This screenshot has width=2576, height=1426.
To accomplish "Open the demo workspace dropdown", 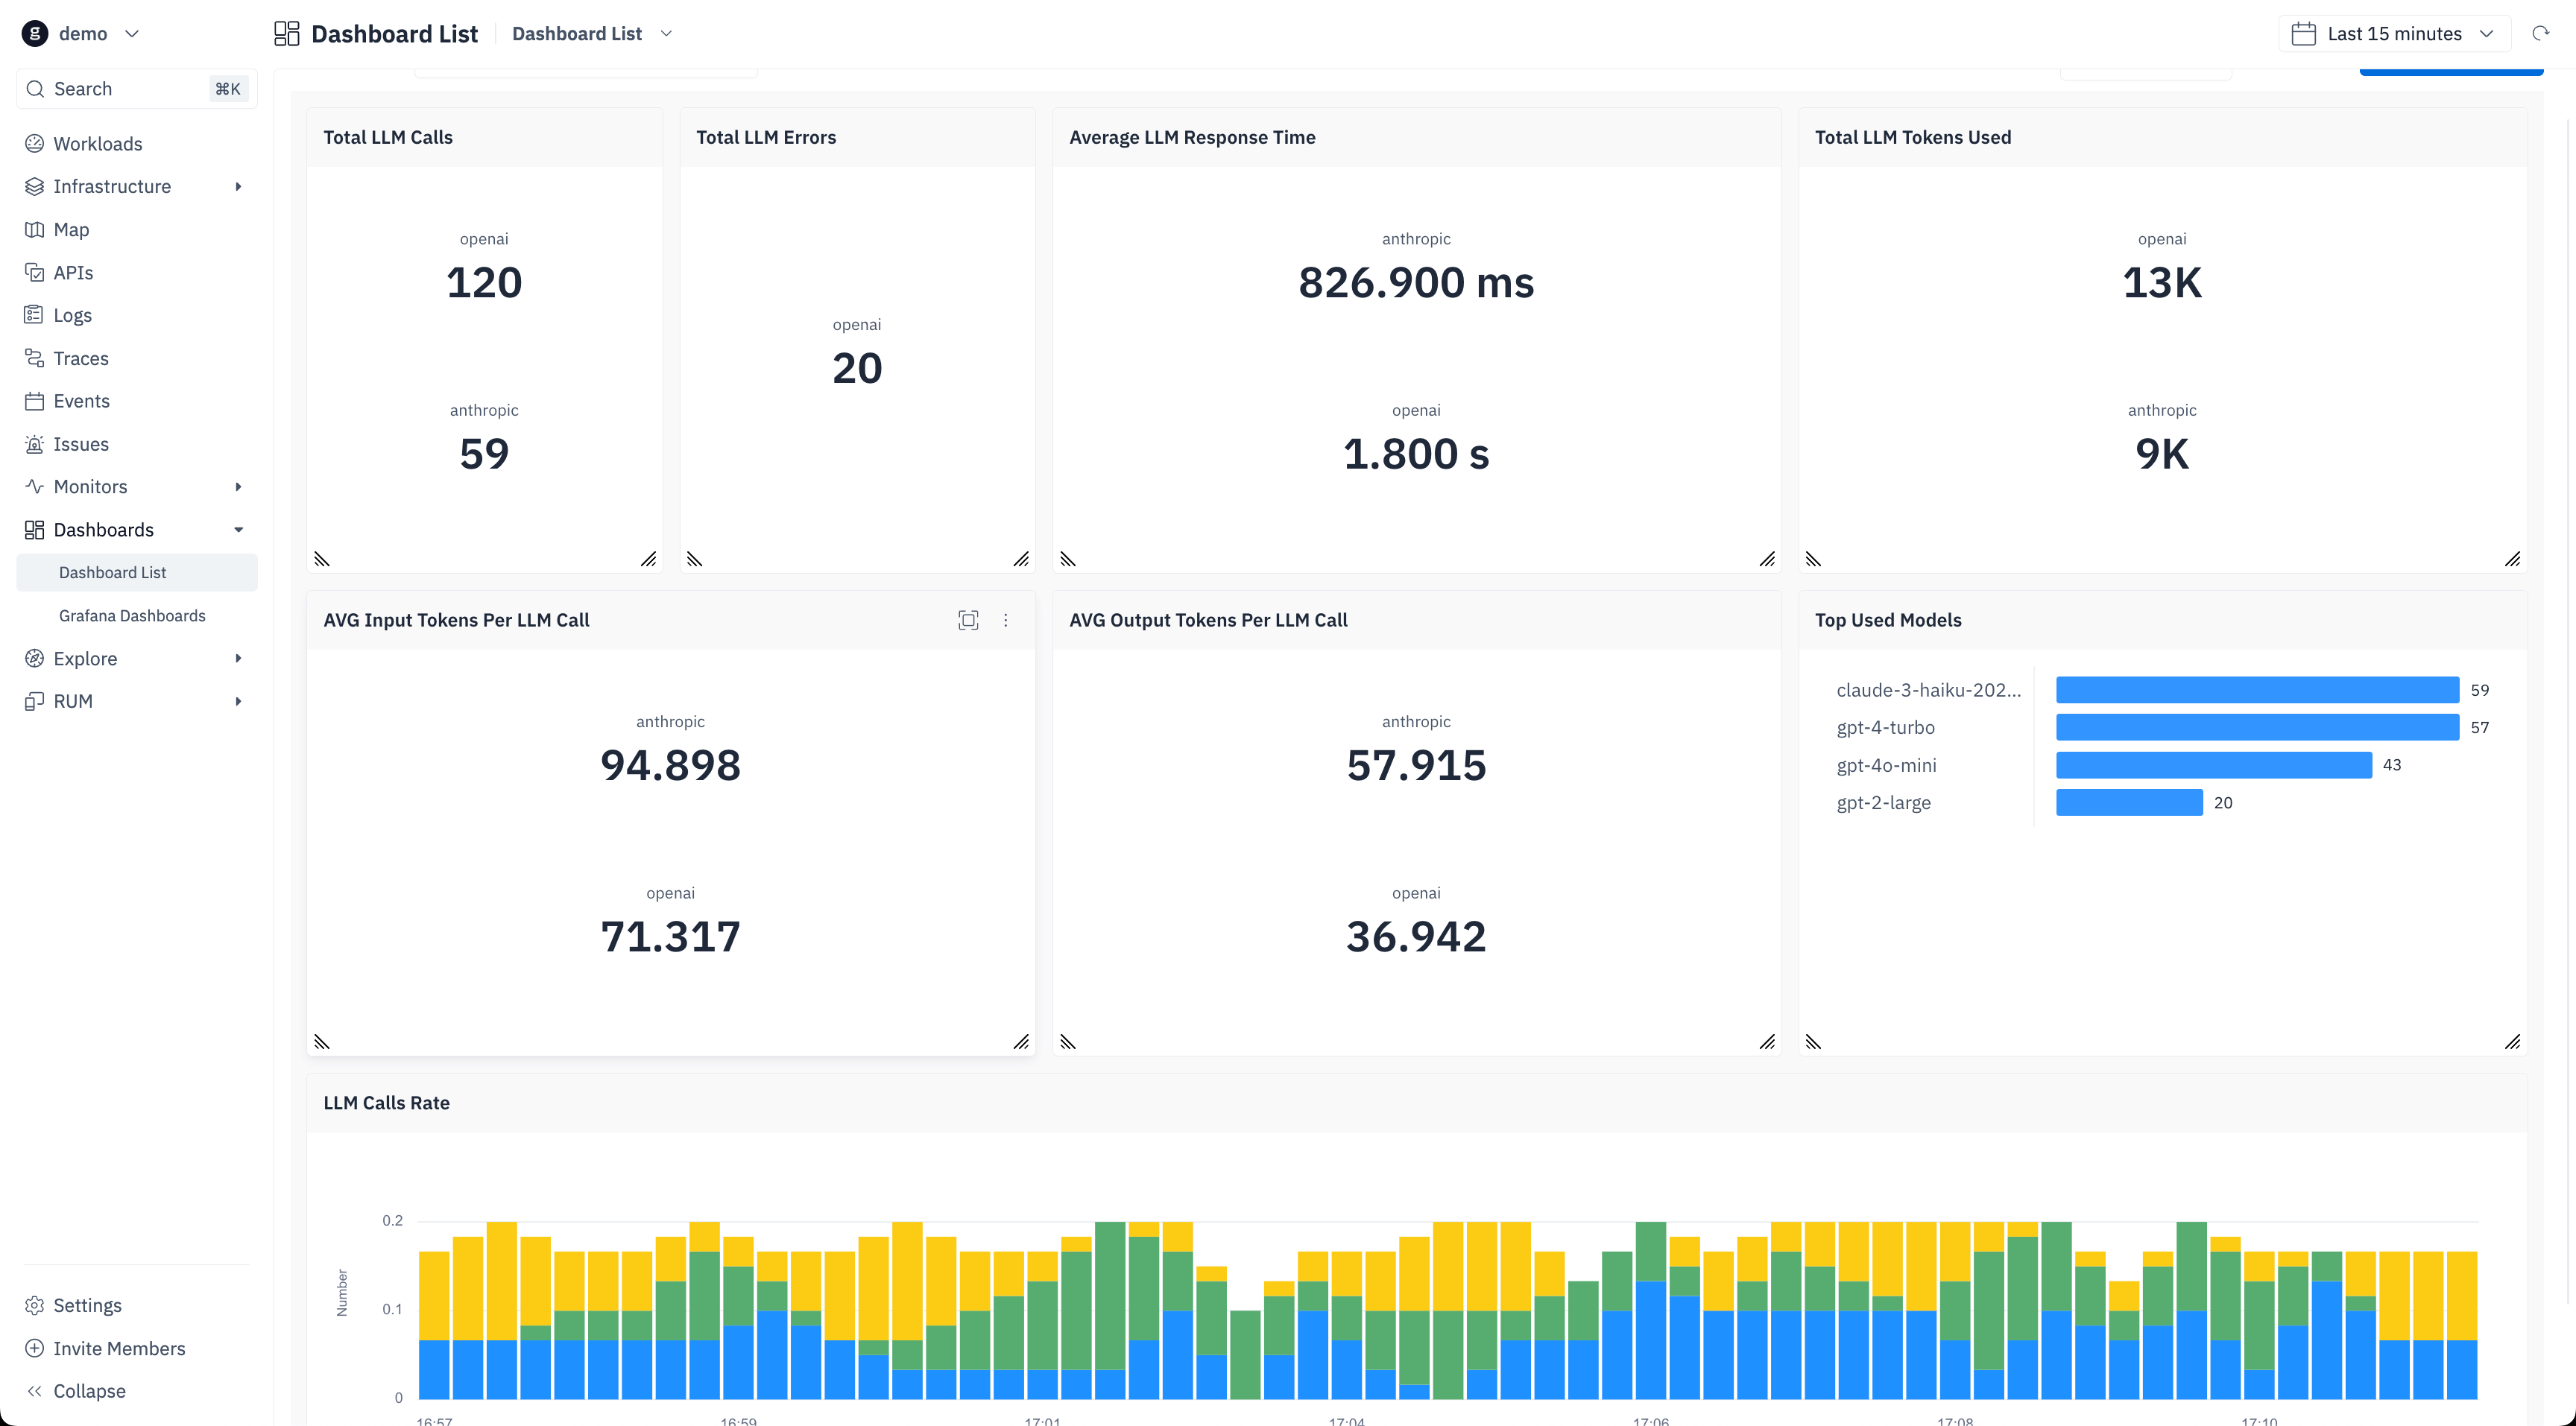I will pyautogui.click(x=132, y=34).
